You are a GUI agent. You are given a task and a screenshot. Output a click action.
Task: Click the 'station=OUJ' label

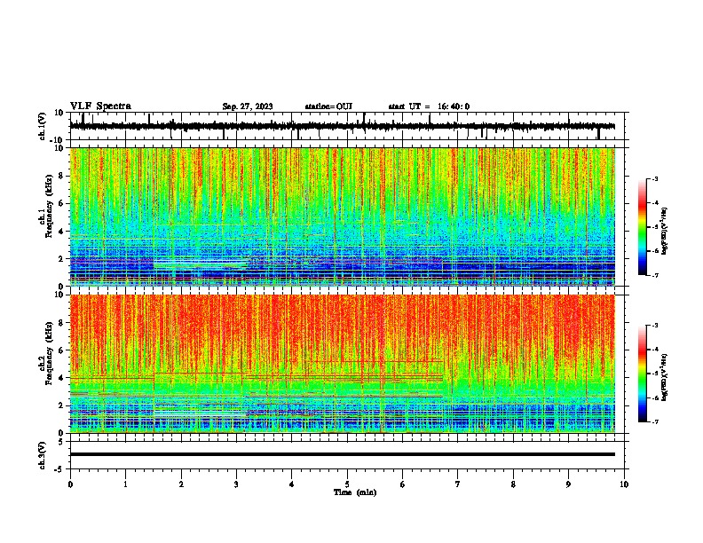(x=328, y=106)
